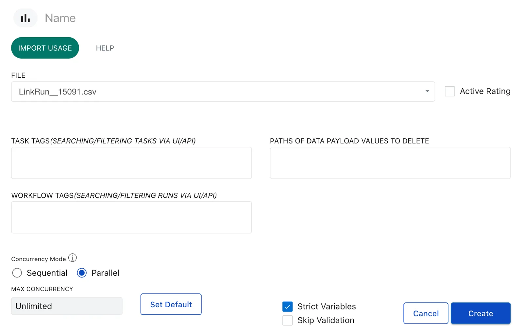Focus the Name title field
The height and width of the screenshot is (335, 523).
[x=60, y=18]
